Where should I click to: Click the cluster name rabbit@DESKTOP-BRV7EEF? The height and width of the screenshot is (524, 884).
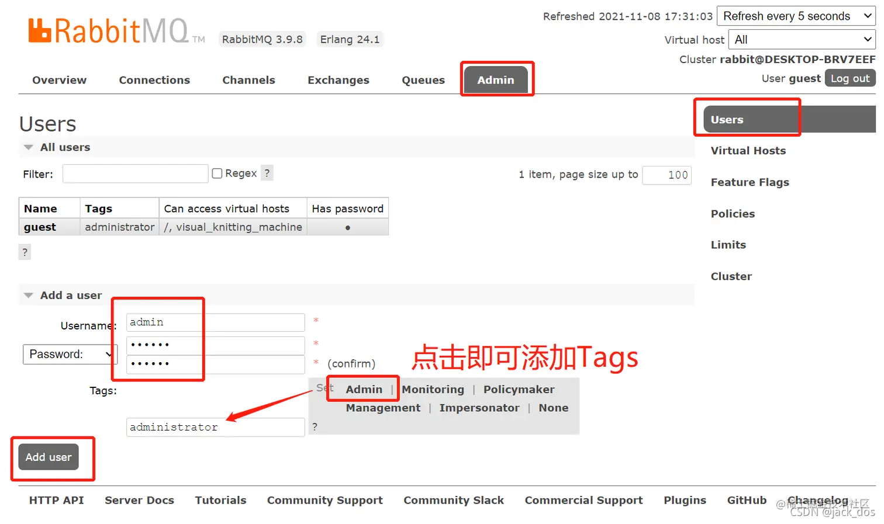click(797, 59)
